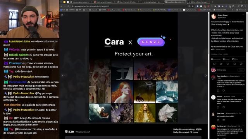Click the Post reply button
This screenshot has width=248, height=139.
[241, 70]
